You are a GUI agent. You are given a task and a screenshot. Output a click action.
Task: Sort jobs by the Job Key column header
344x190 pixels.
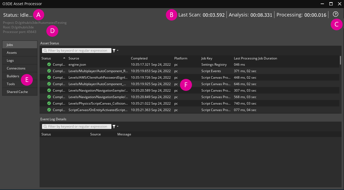pyautogui.click(x=207, y=58)
